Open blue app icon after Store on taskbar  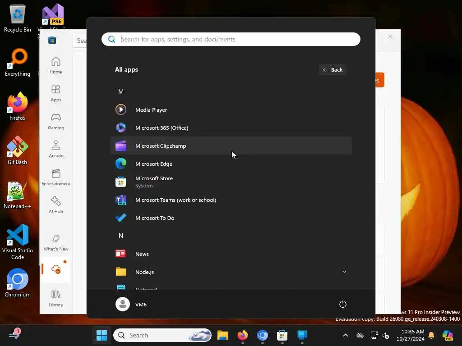point(302,335)
